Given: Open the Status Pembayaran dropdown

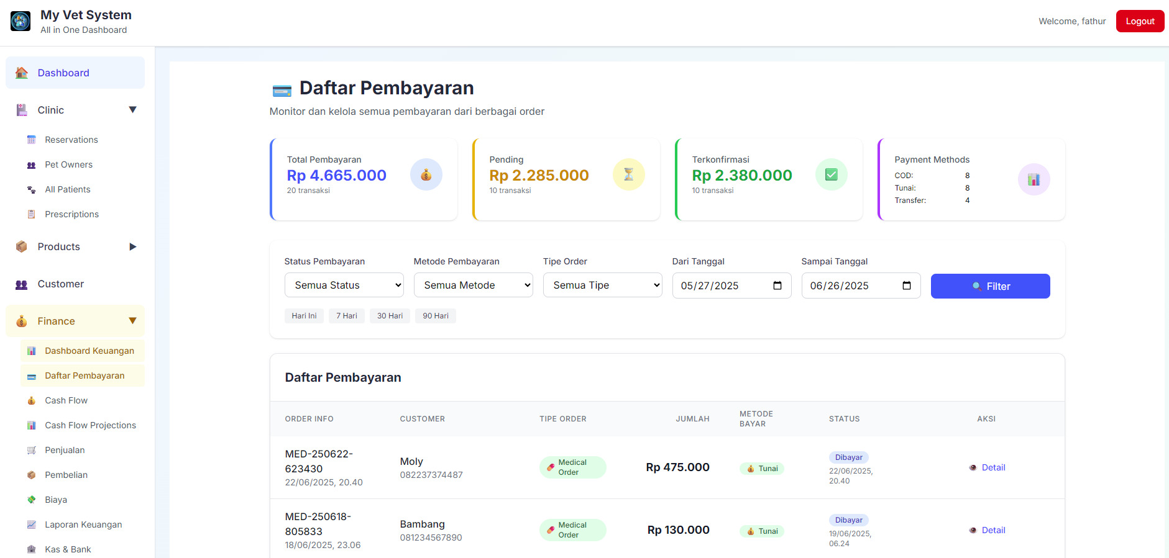Looking at the screenshot, I should (x=344, y=285).
